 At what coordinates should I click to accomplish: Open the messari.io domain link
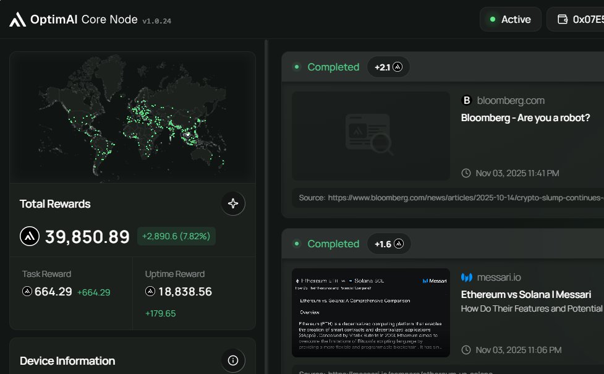tap(499, 278)
